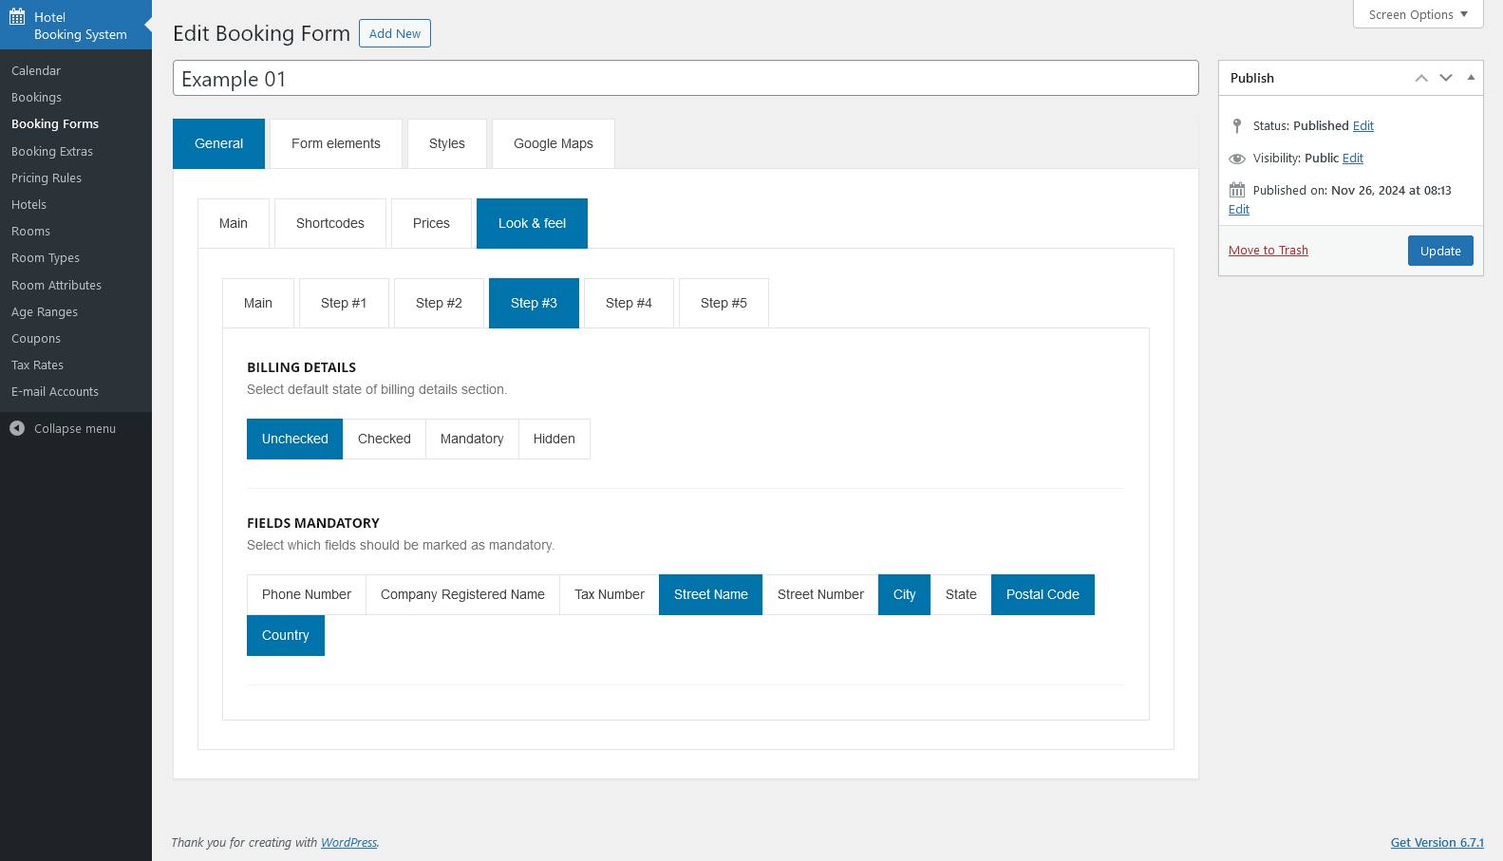Toggle City mandatory field

[905, 594]
